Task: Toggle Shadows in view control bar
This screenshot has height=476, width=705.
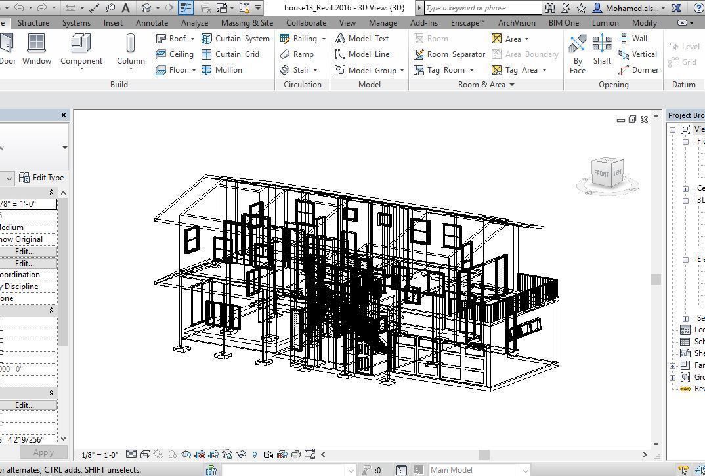Action: pyautogui.click(x=172, y=454)
